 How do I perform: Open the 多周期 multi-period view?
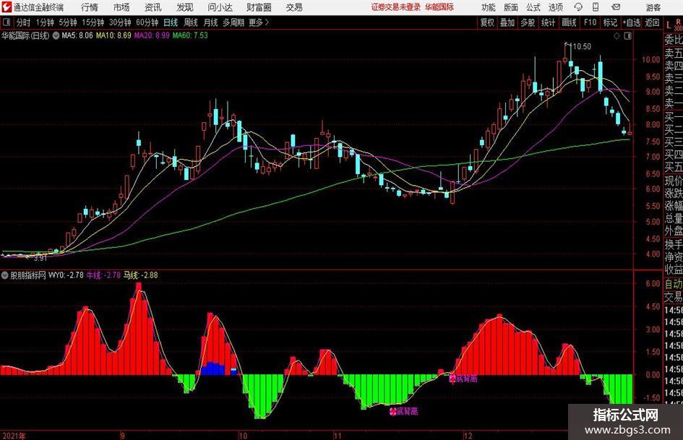click(233, 22)
